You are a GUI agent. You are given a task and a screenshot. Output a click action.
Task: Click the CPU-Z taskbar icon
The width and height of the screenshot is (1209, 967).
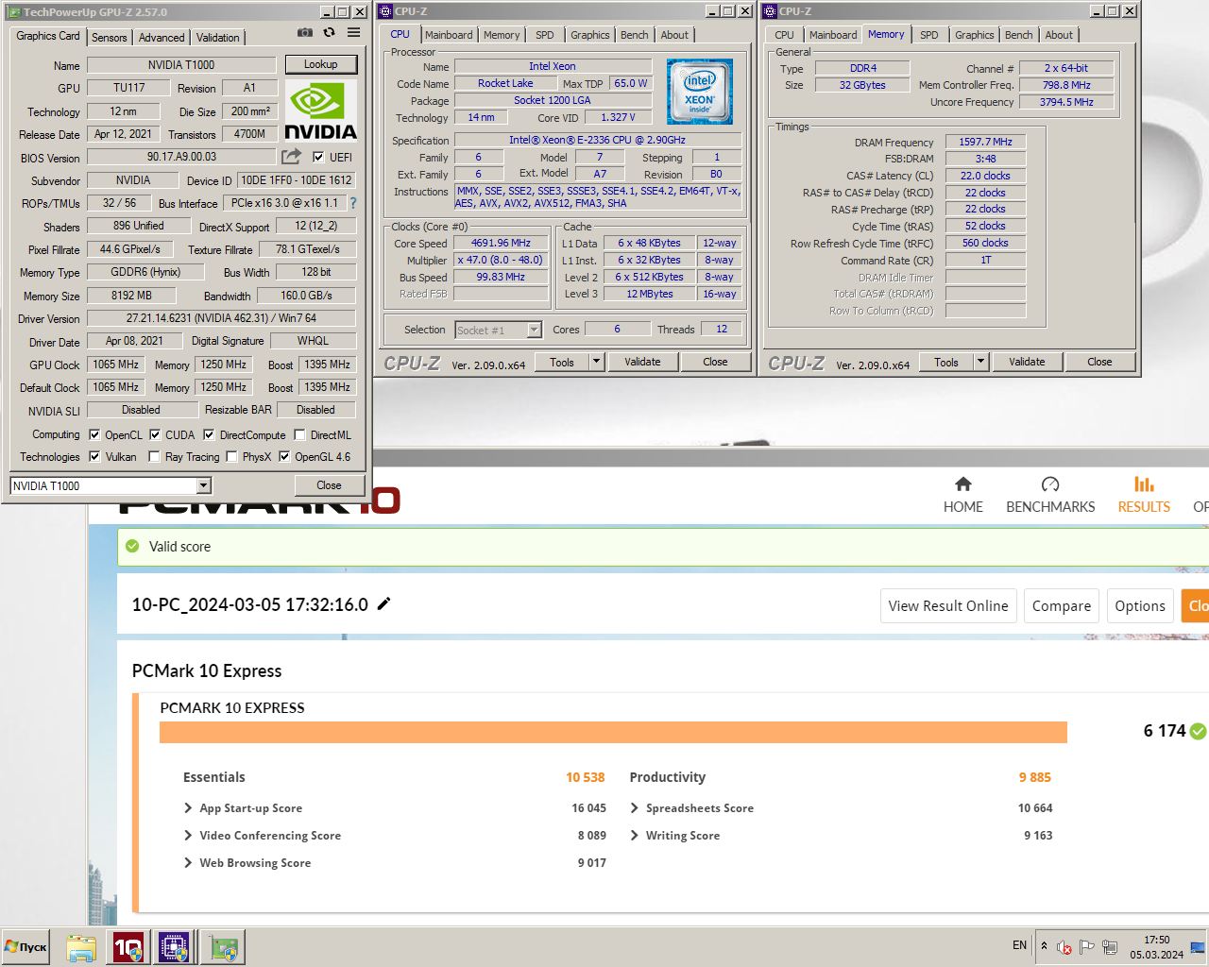click(x=175, y=947)
